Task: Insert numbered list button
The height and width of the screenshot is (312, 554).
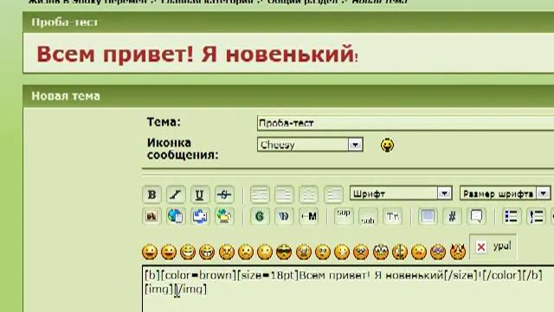Action: [536, 216]
